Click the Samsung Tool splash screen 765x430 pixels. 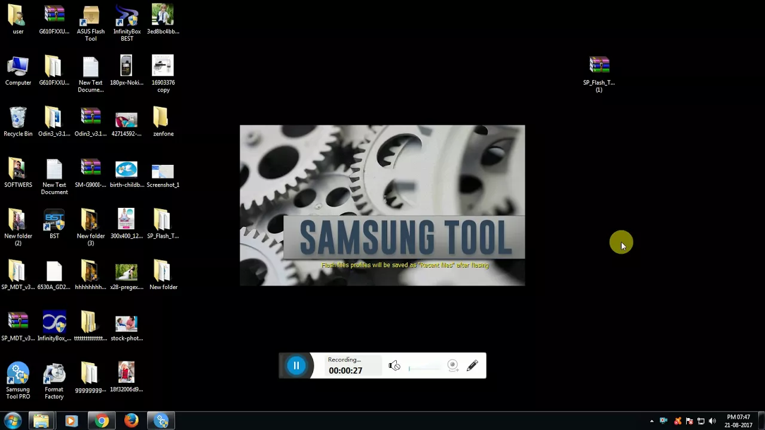click(382, 205)
